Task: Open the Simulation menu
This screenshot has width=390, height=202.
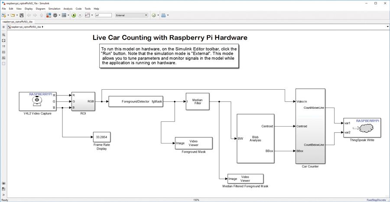Action: (x=54, y=9)
